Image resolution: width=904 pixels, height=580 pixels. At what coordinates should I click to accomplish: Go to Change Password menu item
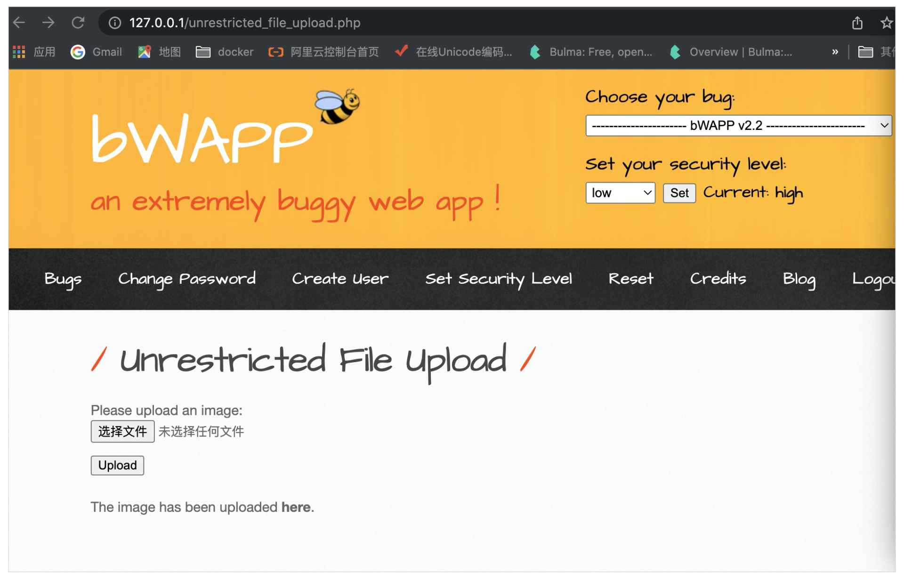tap(187, 279)
